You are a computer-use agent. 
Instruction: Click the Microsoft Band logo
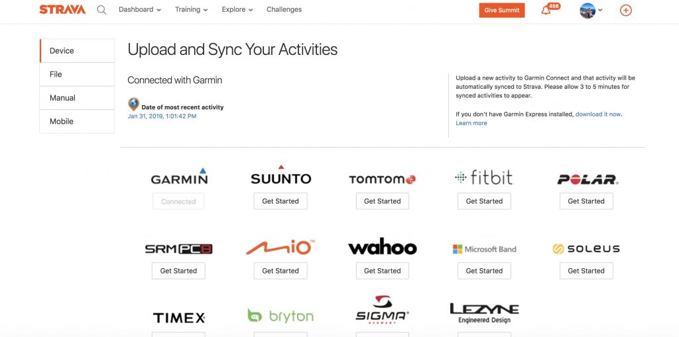coord(484,249)
